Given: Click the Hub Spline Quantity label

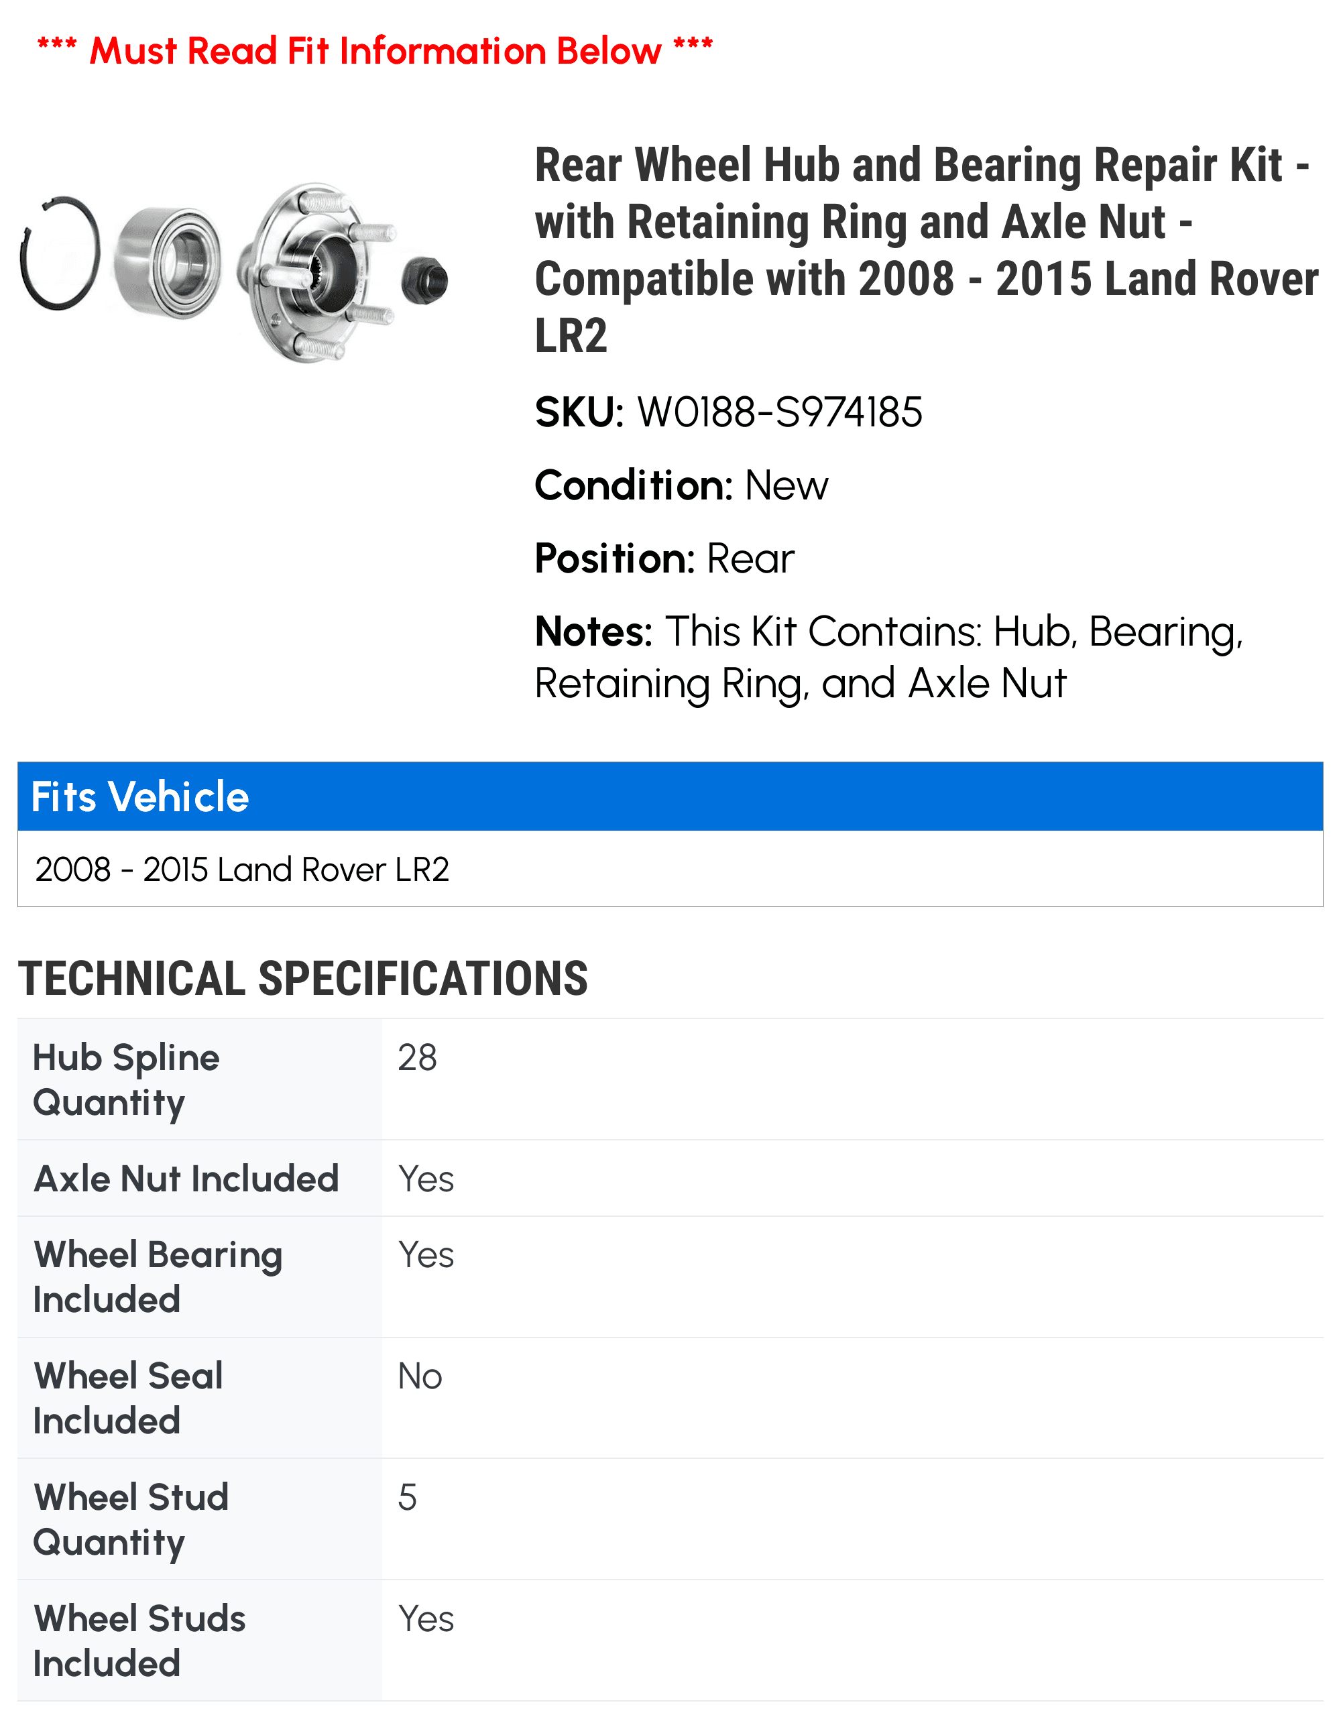Looking at the screenshot, I should pyautogui.click(x=126, y=1079).
